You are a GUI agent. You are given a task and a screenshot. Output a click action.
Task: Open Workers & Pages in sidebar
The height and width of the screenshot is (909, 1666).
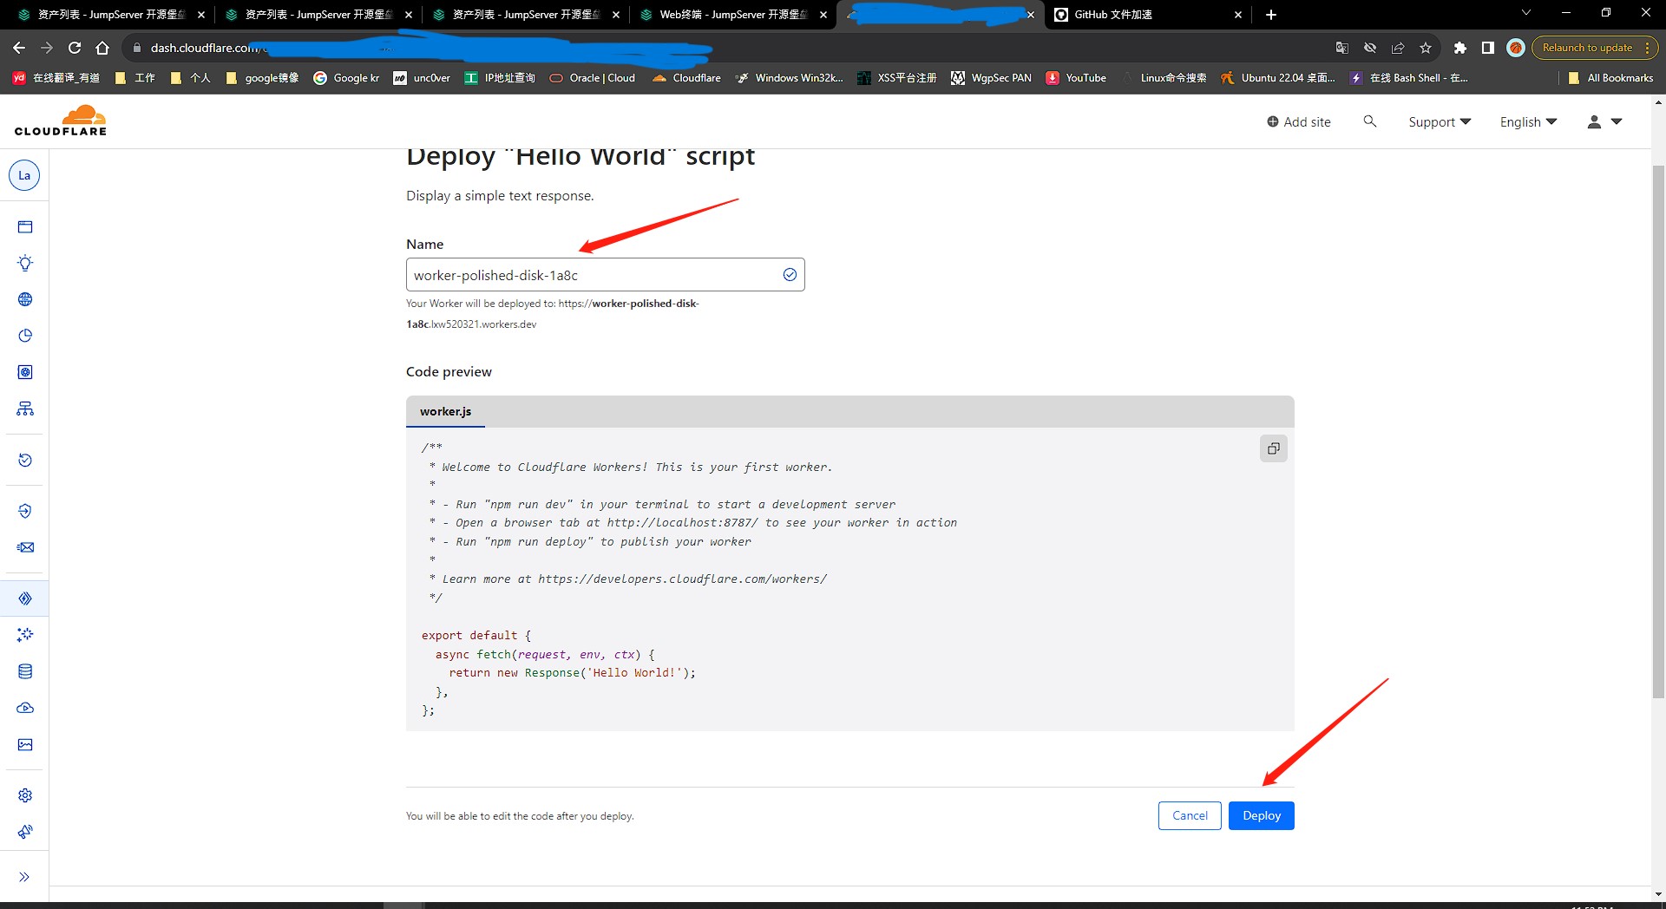coord(25,598)
